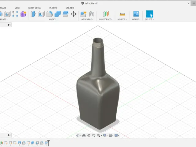Activate the Move/Copy four-arrow tool
The width and height of the screenshot is (196, 147).
point(73,14)
